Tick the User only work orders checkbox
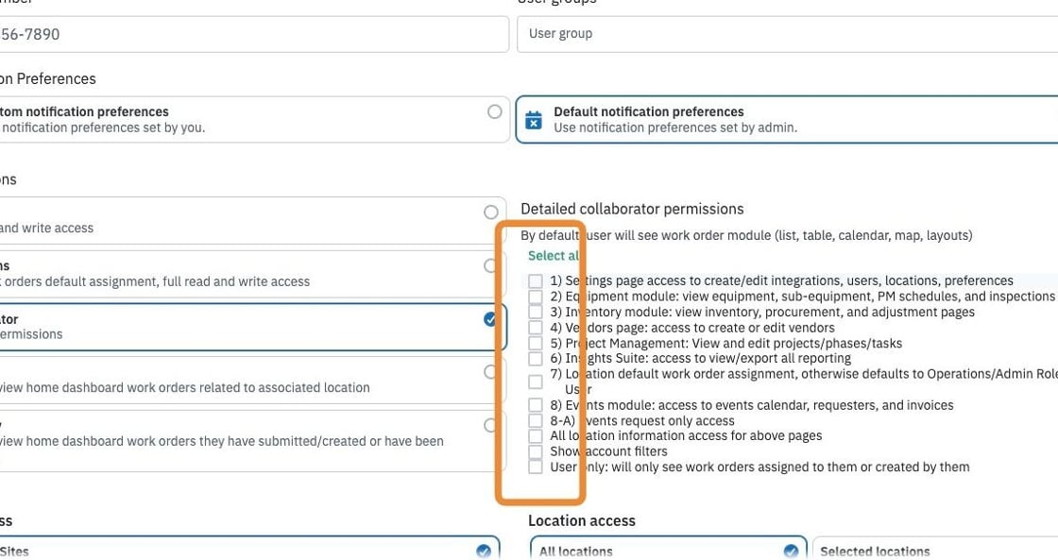 click(535, 467)
